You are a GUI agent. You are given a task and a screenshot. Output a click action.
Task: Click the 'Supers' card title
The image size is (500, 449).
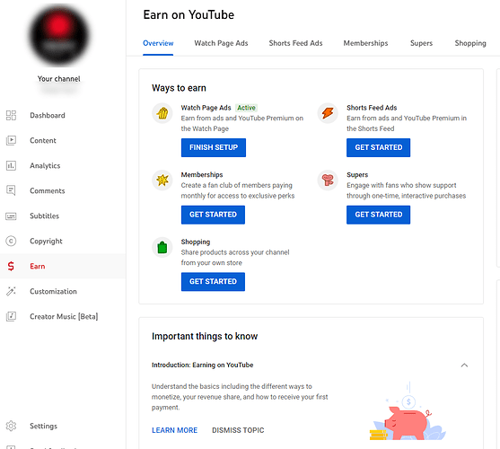357,175
